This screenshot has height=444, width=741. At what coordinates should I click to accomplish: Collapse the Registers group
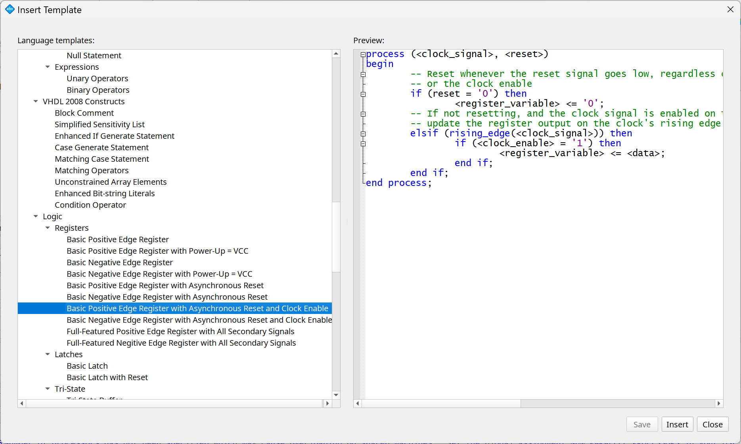click(48, 228)
